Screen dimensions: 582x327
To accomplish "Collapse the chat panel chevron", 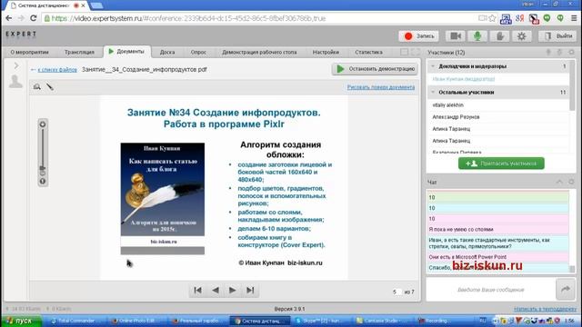I will 559,182.
